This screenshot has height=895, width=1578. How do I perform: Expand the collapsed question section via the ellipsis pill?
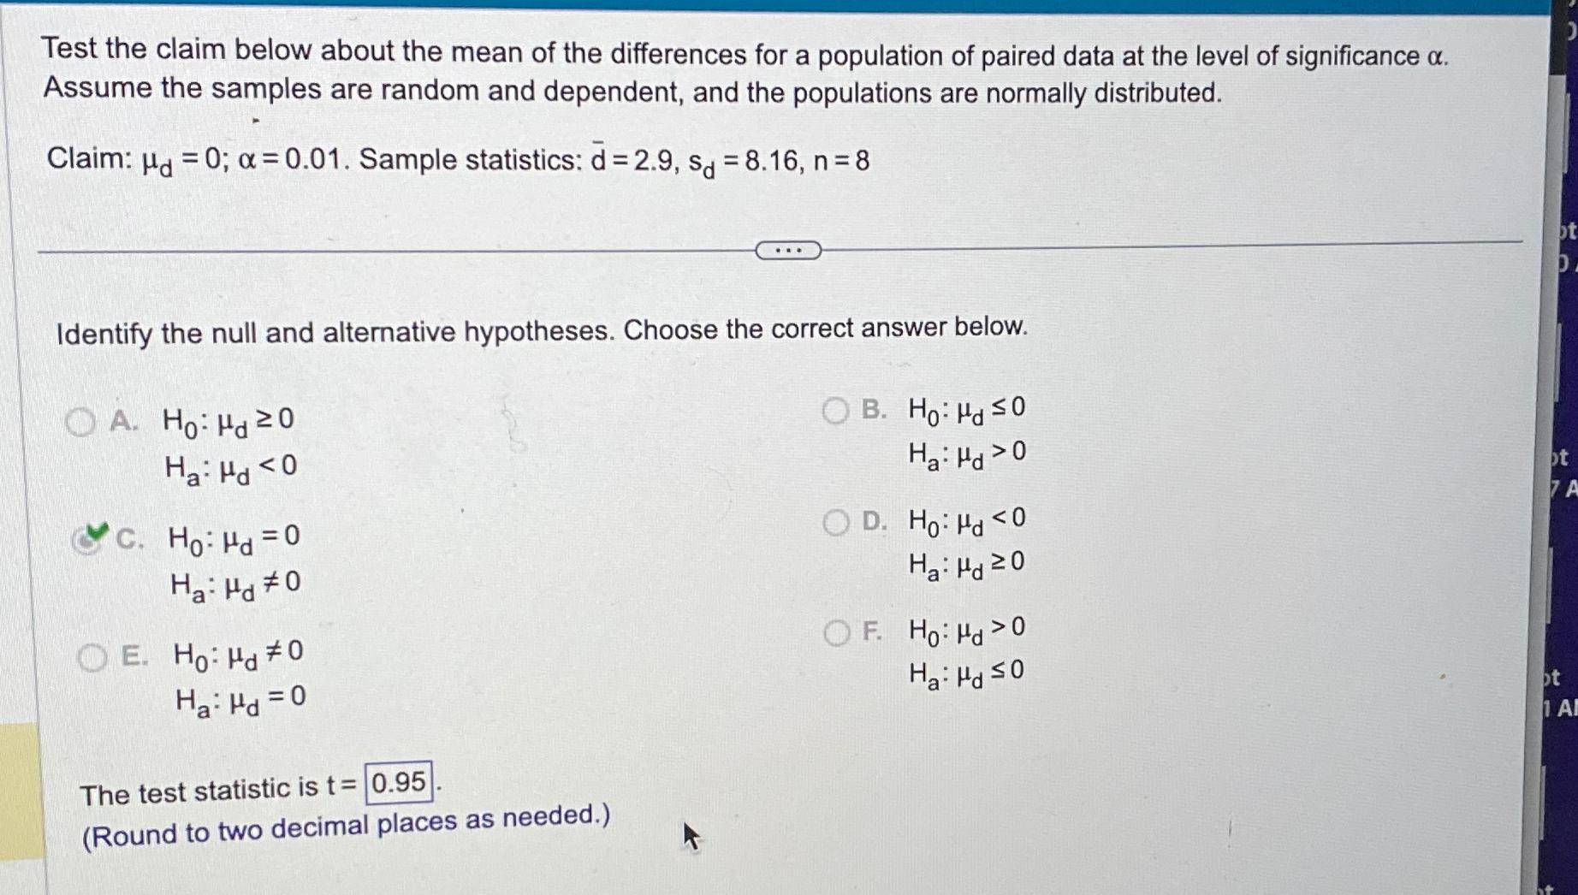coord(787,249)
